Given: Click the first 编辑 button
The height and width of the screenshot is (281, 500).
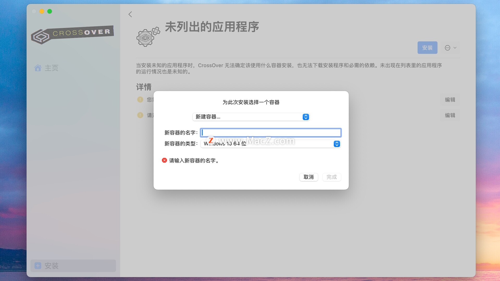Looking at the screenshot, I should (x=450, y=100).
